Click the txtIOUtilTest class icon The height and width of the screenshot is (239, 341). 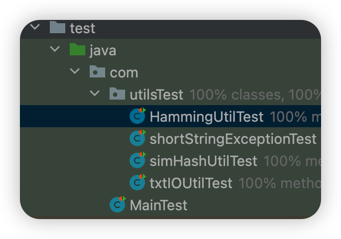[x=137, y=183]
